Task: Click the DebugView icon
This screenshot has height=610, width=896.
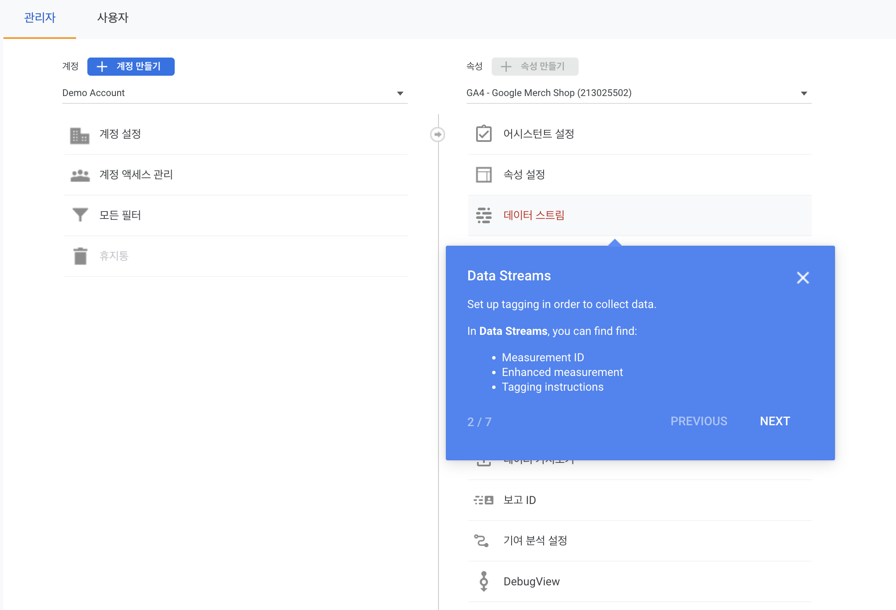Action: [x=483, y=581]
